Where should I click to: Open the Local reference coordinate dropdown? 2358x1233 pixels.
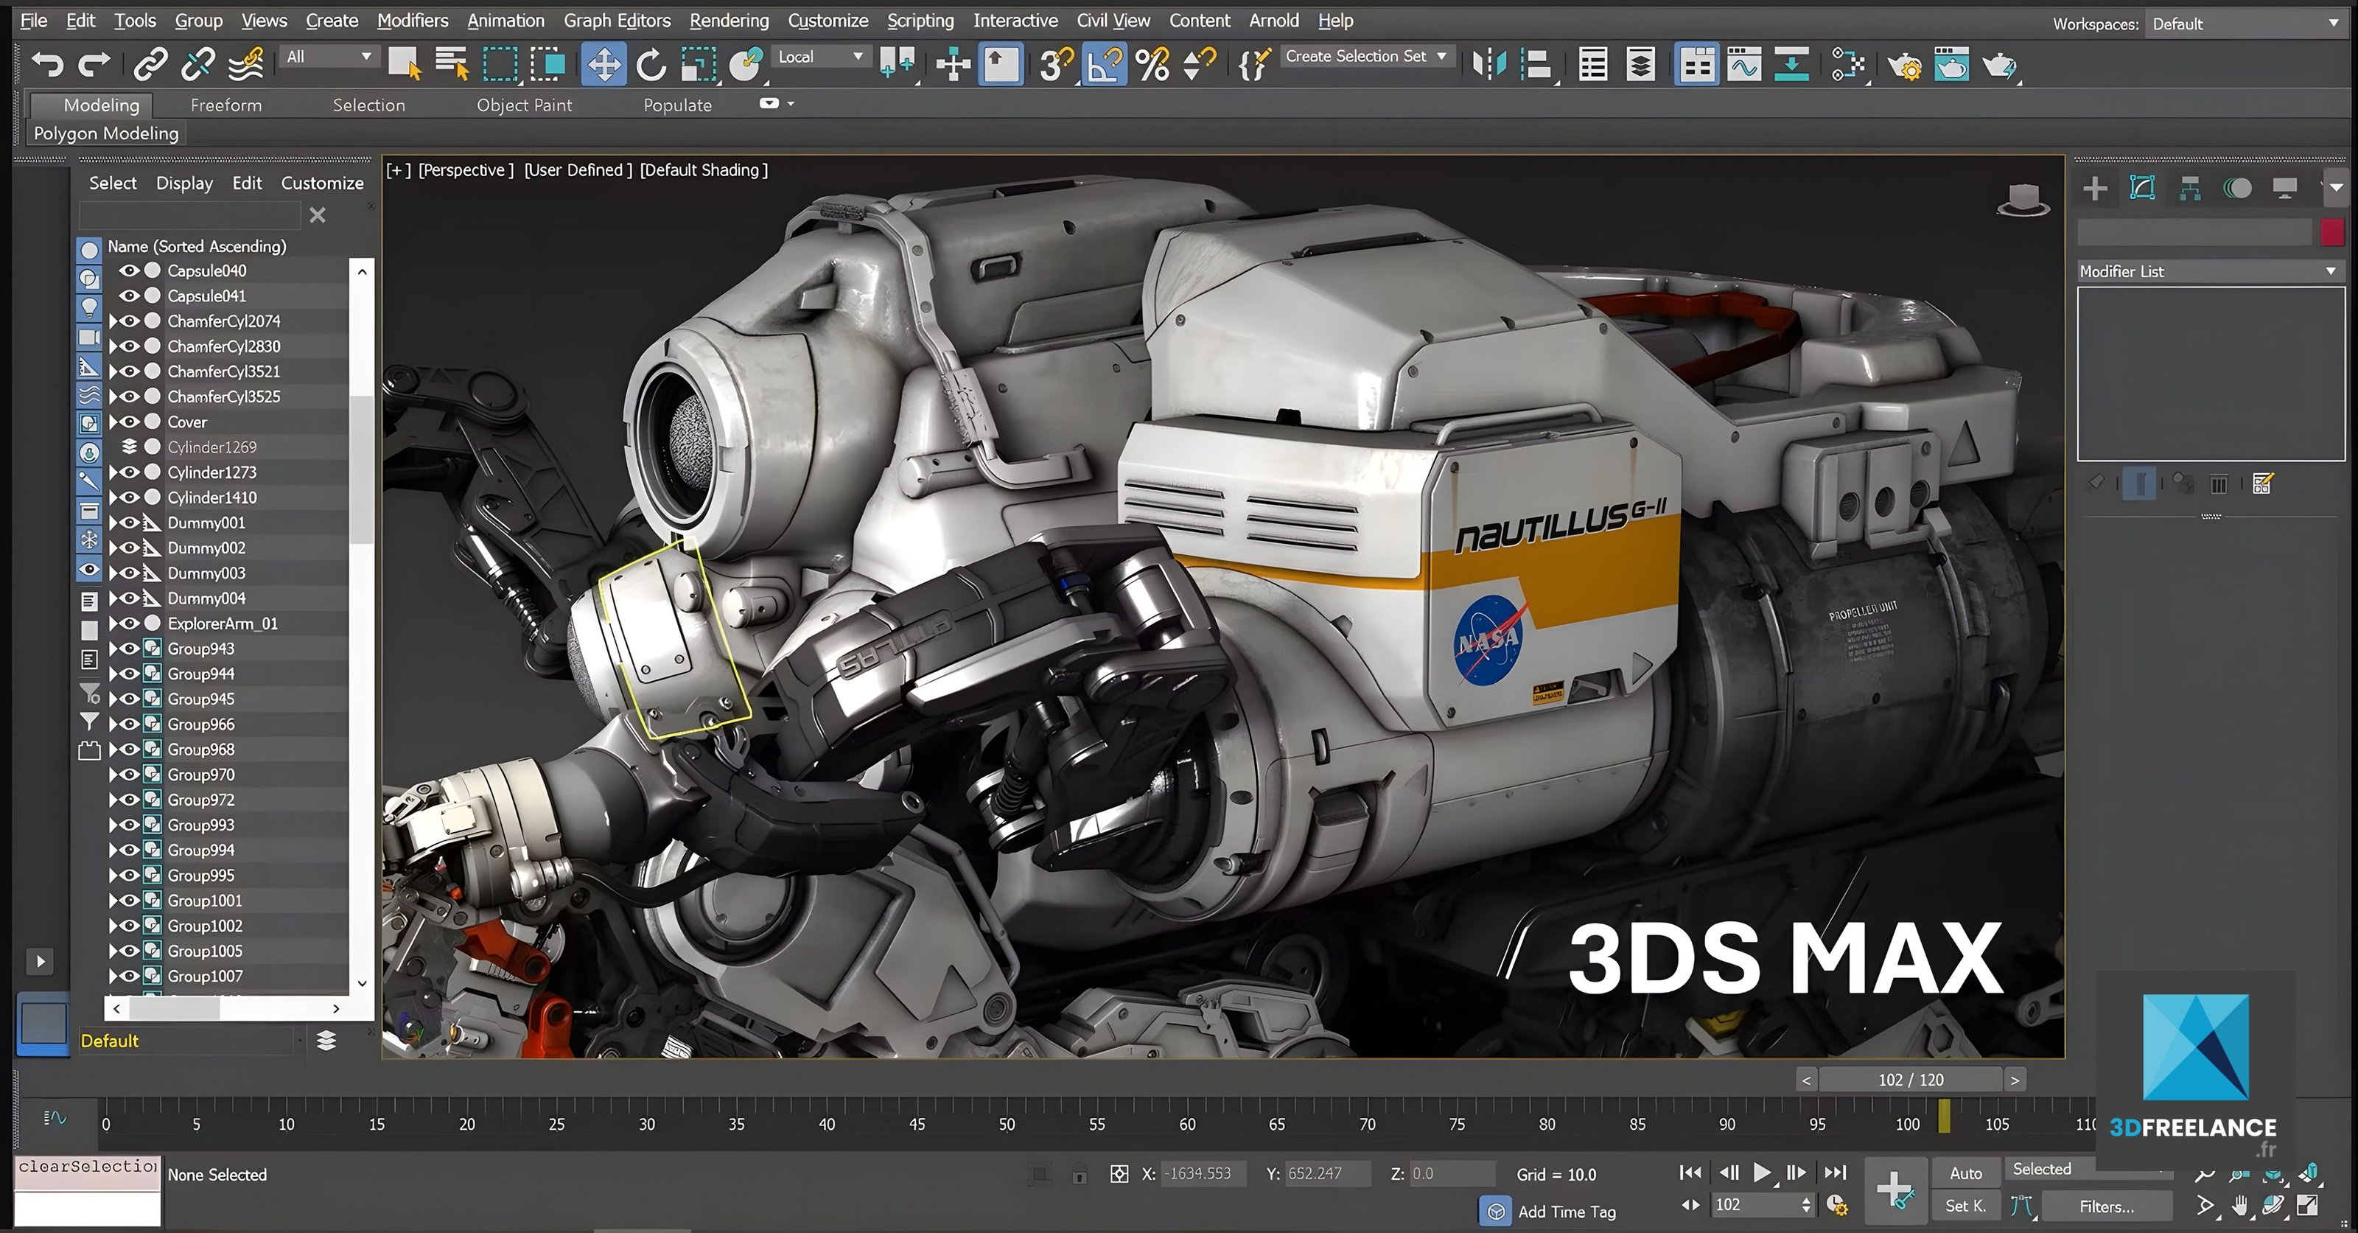pos(819,57)
